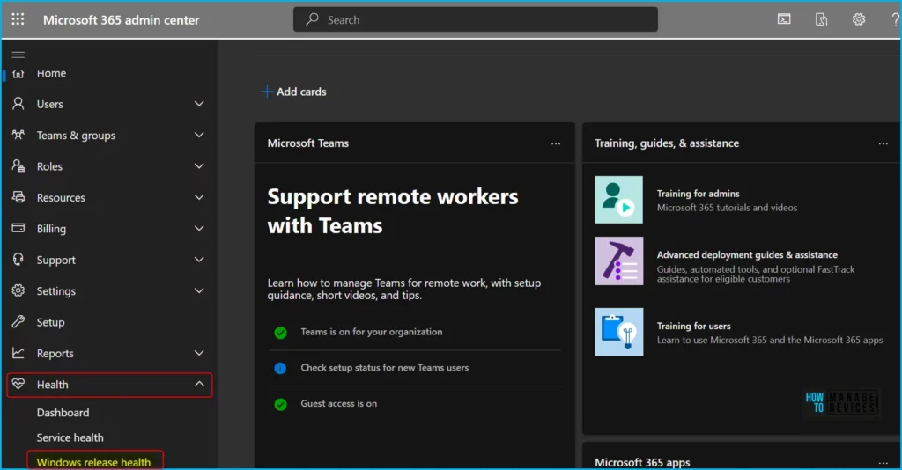Image resolution: width=902 pixels, height=470 pixels.
Task: Open Microsoft Teams card more options
Action: pos(556,143)
